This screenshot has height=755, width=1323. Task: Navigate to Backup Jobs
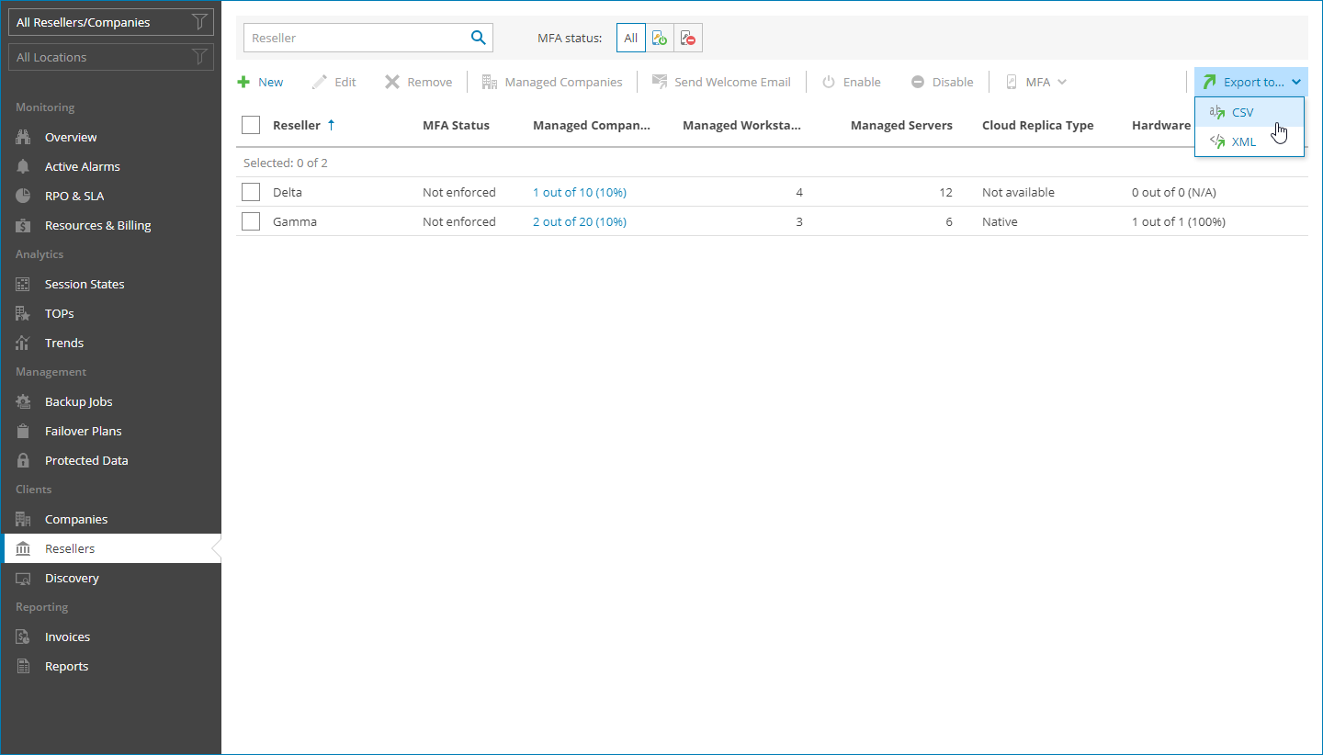(111, 401)
